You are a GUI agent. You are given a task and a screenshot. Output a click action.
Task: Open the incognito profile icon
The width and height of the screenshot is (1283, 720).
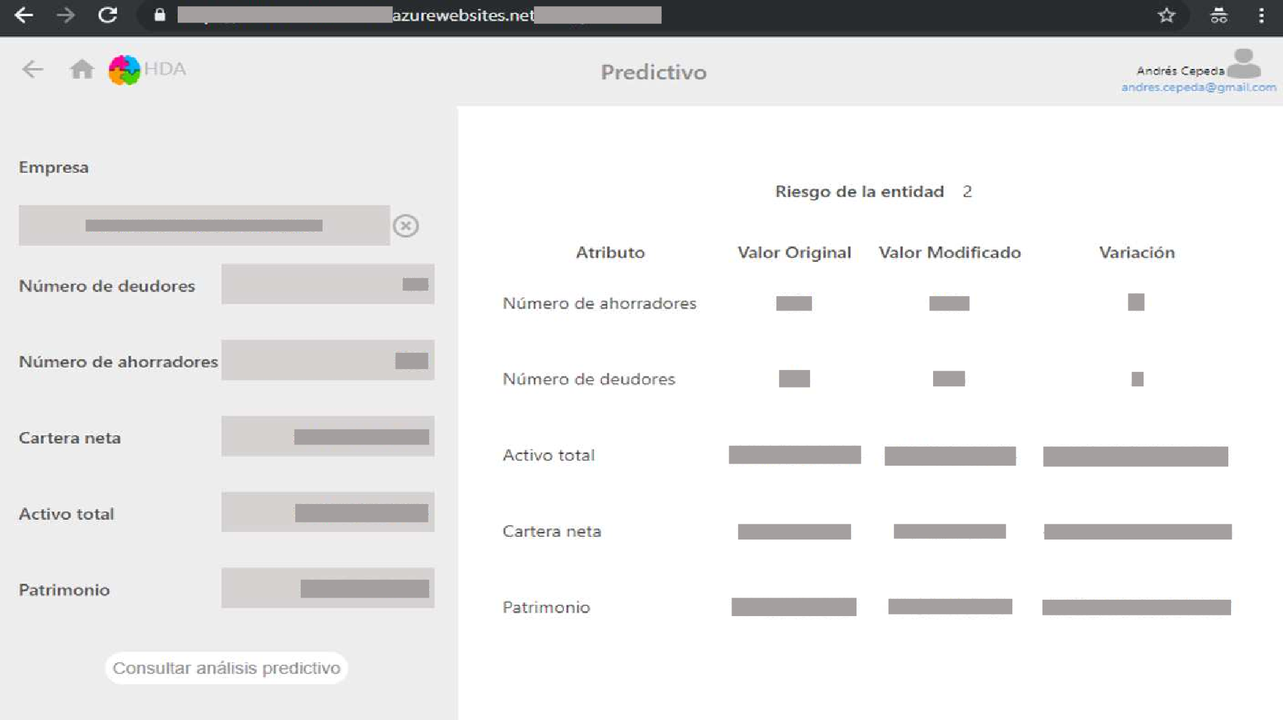1219,15
